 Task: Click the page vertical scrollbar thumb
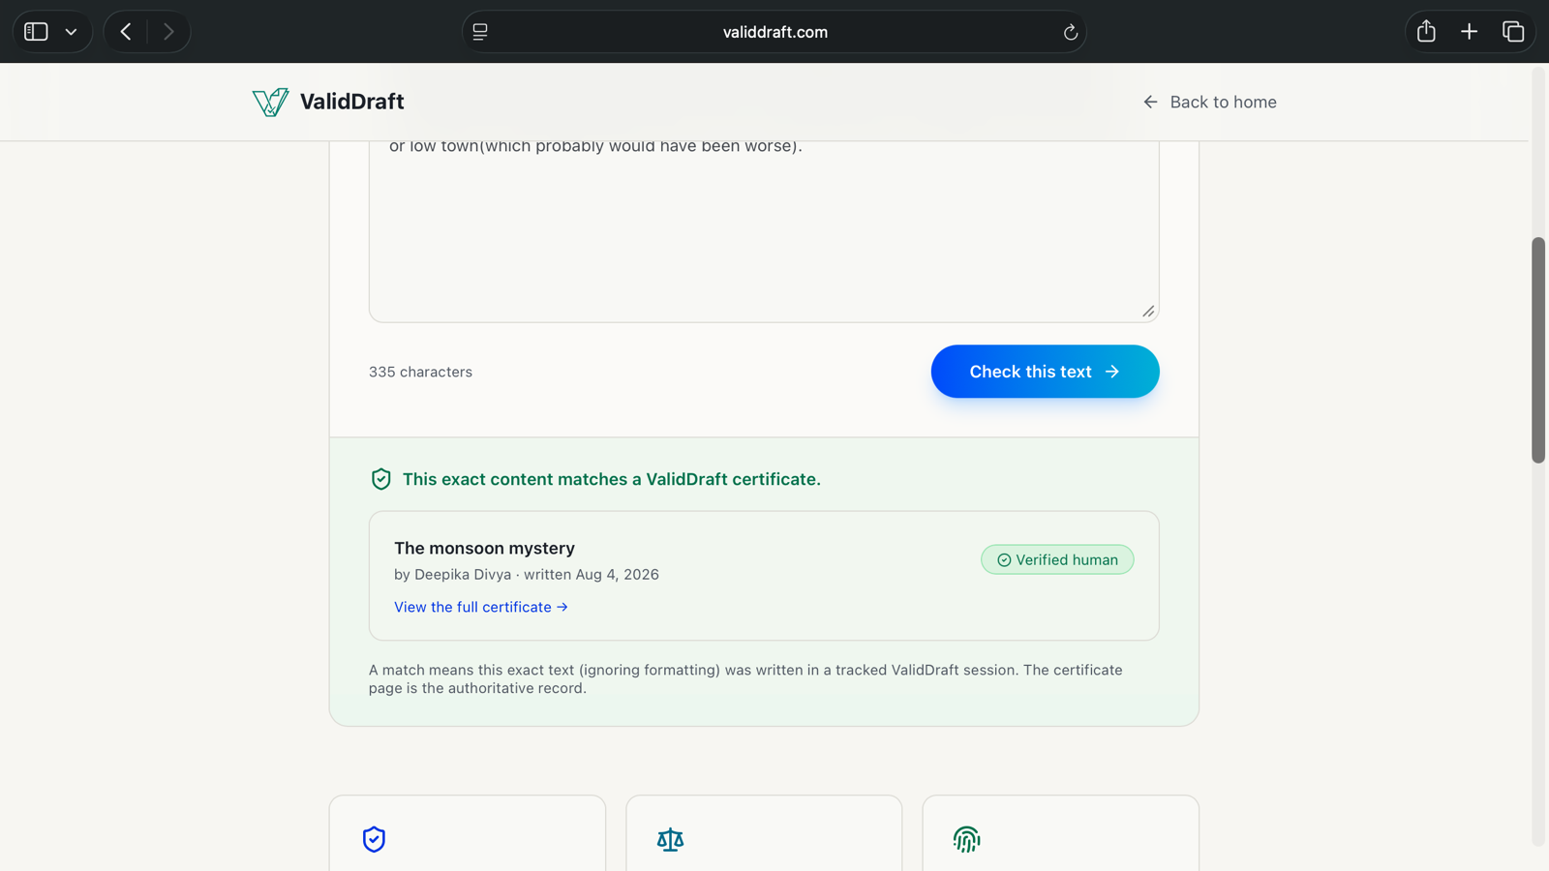1538,350
